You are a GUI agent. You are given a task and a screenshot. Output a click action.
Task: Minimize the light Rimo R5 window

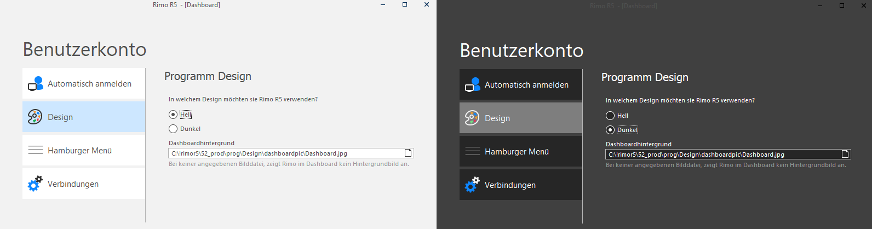point(383,4)
